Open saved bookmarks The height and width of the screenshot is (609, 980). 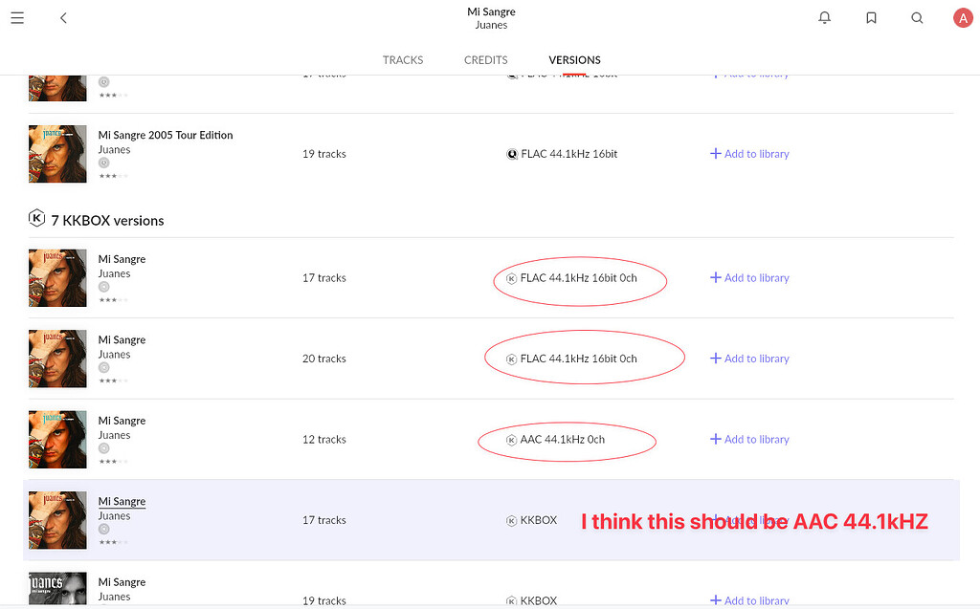(x=871, y=17)
